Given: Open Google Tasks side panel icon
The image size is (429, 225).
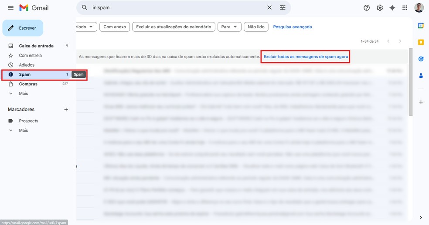Looking at the screenshot, I should click(x=421, y=59).
